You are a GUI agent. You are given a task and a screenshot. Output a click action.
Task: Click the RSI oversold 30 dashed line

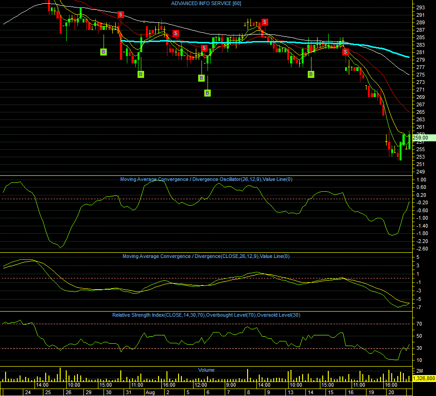[206, 348]
